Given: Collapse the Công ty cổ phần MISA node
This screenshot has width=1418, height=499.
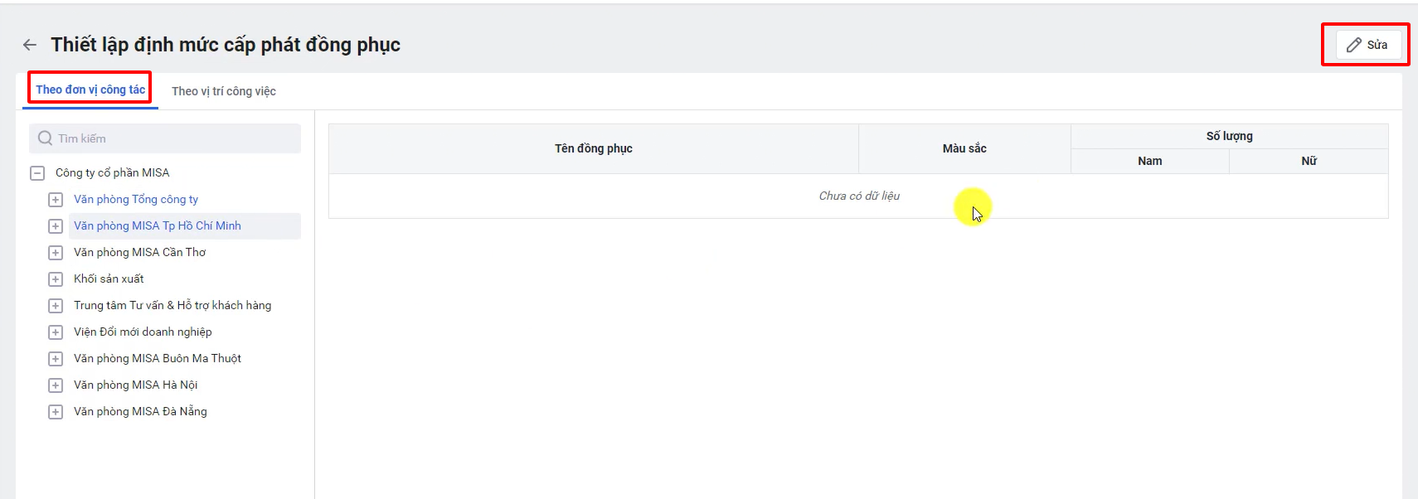Looking at the screenshot, I should pos(37,173).
